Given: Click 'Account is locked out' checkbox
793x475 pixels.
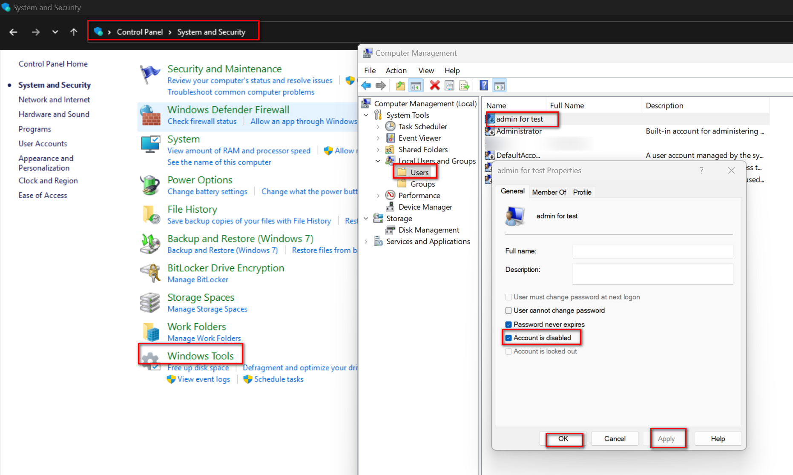Looking at the screenshot, I should click(x=509, y=351).
